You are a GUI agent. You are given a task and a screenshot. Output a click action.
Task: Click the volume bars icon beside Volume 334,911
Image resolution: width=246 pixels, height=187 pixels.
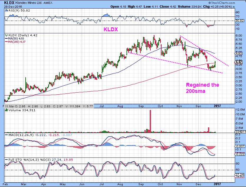tap(6, 110)
